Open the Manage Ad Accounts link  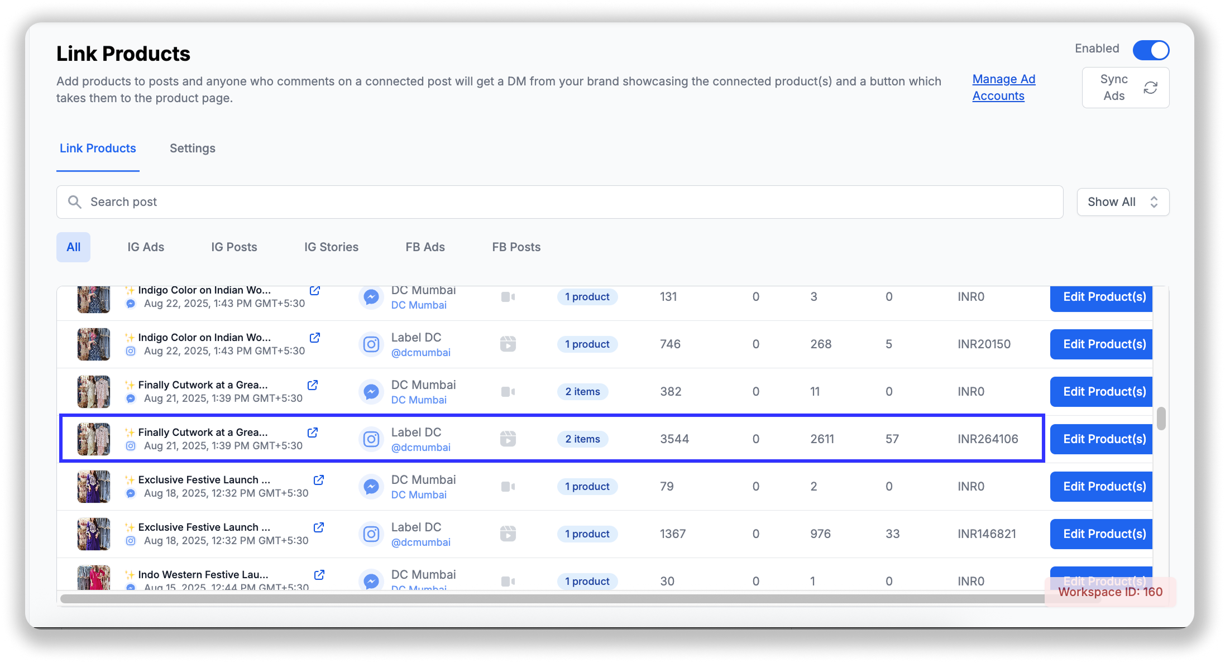(x=1003, y=88)
